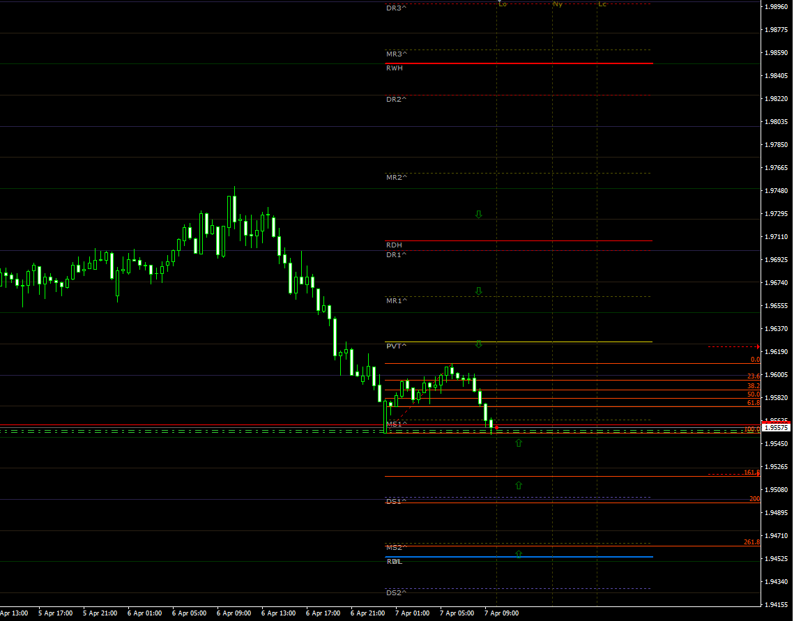
Task: Select the yellow PVT horizontal line
Action: click(519, 342)
